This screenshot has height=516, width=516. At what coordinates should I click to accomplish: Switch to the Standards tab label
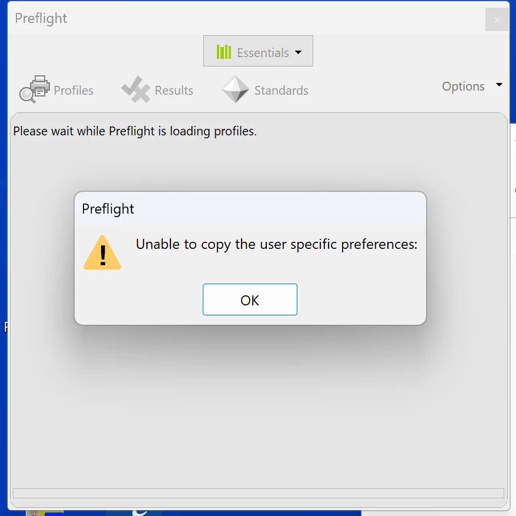click(282, 90)
